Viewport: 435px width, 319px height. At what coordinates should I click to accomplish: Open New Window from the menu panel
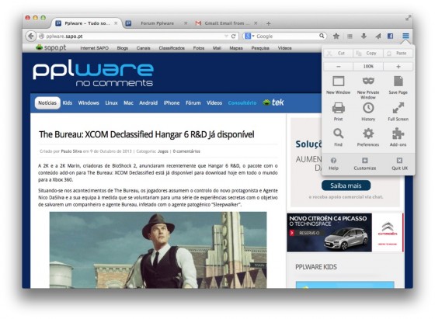tap(338, 85)
